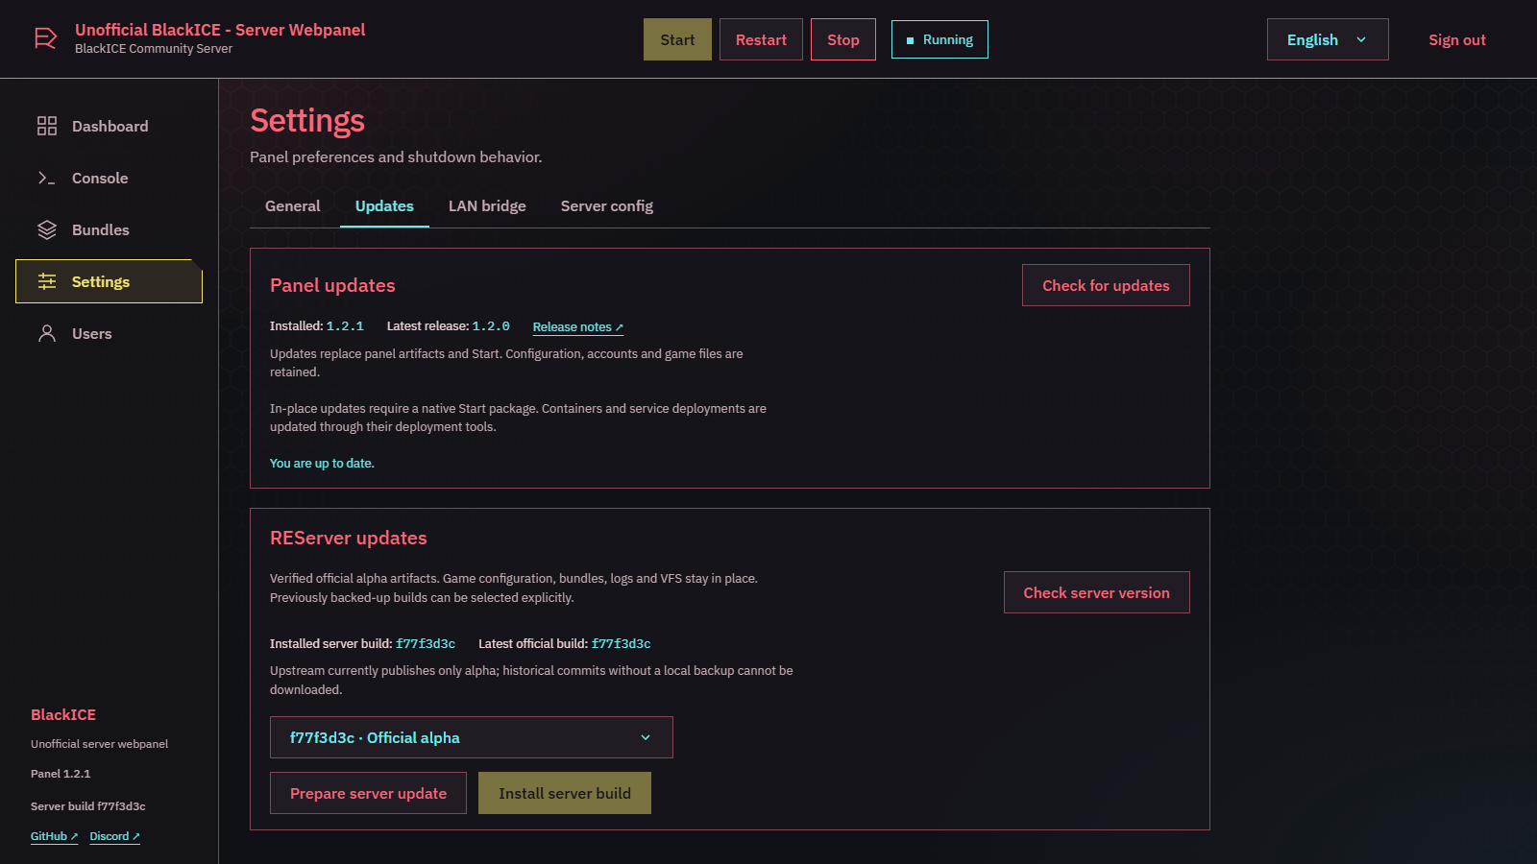Screen dimensions: 1537x864
Task: Open the Release notes link
Action: [578, 327]
